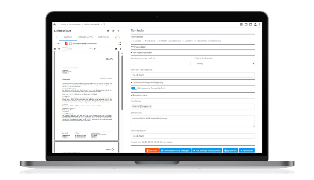Toggle Unbegrenzte Gesamtlaufzeit switch
Viewport: 314px width, 180px height.
pyautogui.click(x=134, y=88)
